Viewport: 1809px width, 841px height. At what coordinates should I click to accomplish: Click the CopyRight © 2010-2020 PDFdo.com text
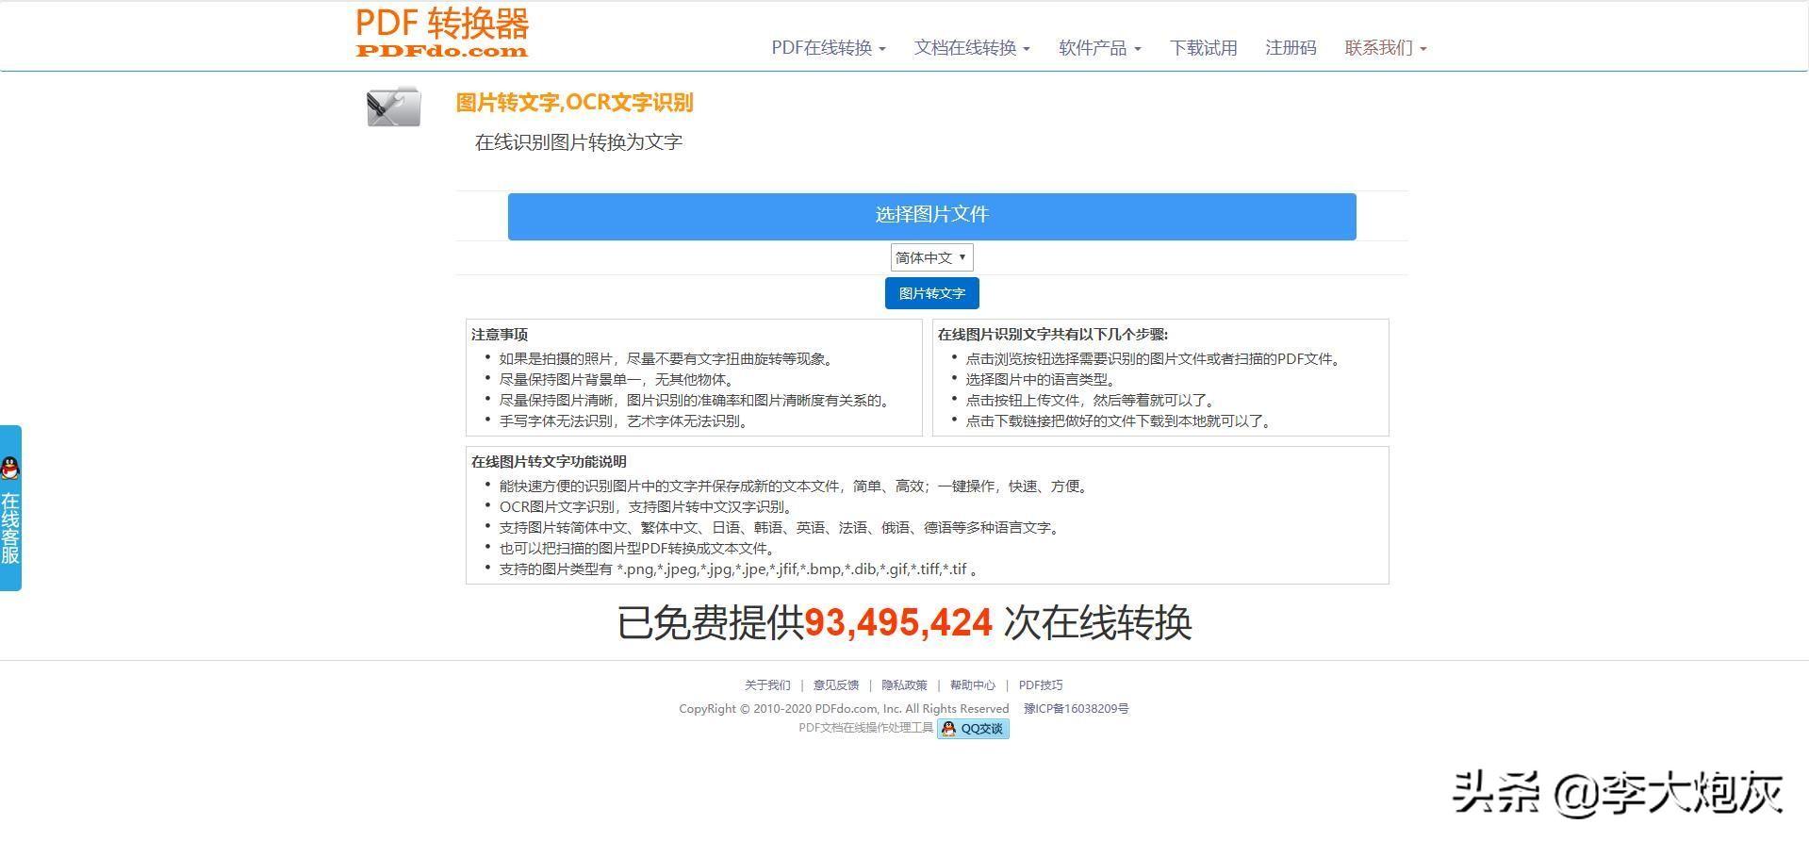844,709
